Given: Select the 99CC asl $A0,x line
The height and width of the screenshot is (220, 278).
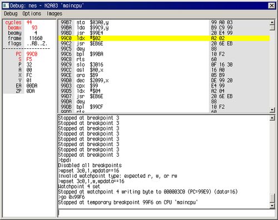Looking at the screenshot, I should coord(164,70).
